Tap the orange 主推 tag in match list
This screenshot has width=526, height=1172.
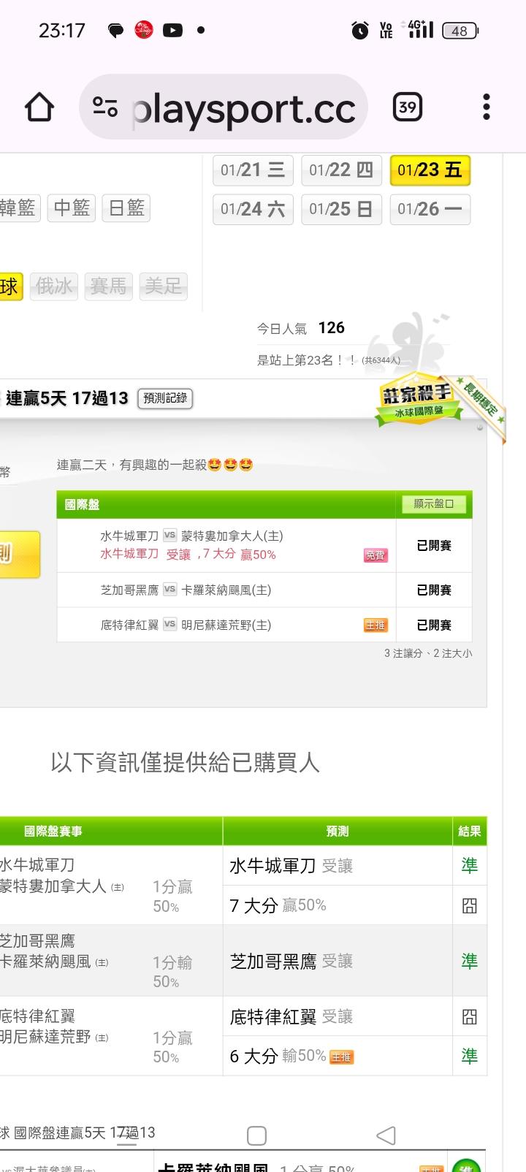pos(376,625)
